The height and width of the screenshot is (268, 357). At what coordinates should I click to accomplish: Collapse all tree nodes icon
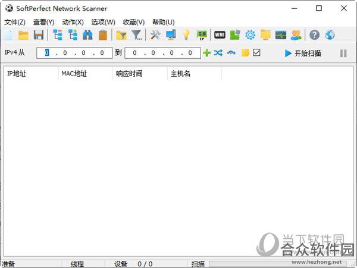pos(58,35)
